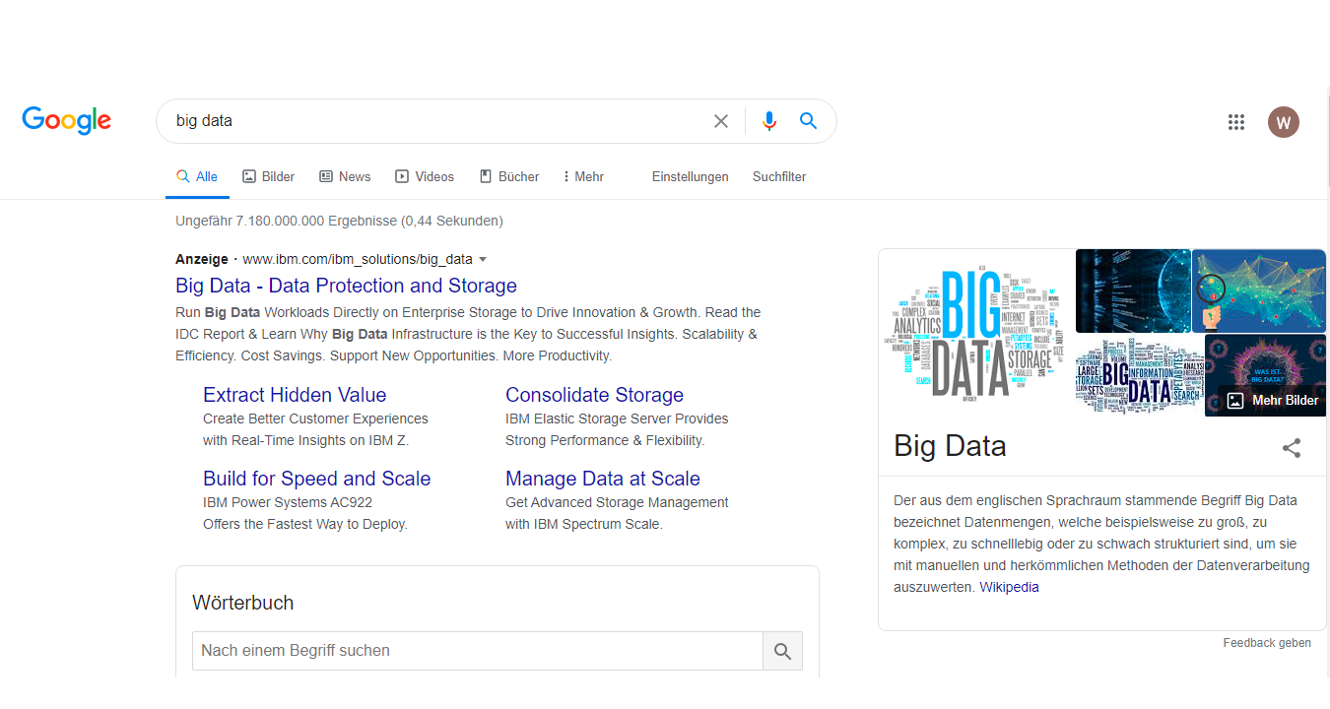Switch to the Videos tab
Screen dimensions: 1330x709
click(x=425, y=177)
